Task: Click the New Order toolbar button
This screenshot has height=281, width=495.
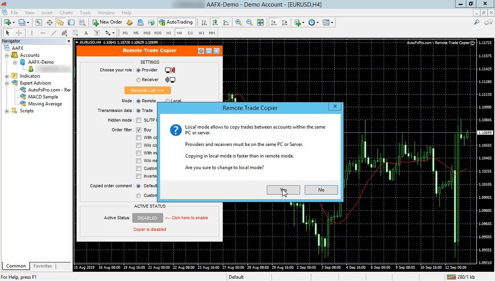Action: pos(107,22)
